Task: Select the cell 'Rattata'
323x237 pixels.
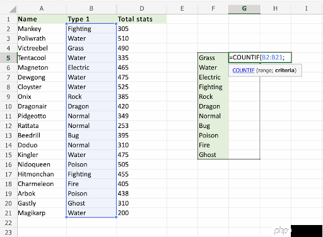Action: 42,125
